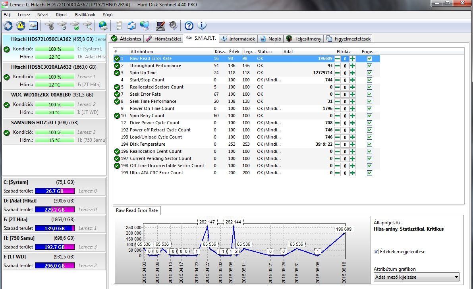Click the info speech bubble icon
Image resolution: width=473 pixels, height=289 pixels.
tap(202, 26)
